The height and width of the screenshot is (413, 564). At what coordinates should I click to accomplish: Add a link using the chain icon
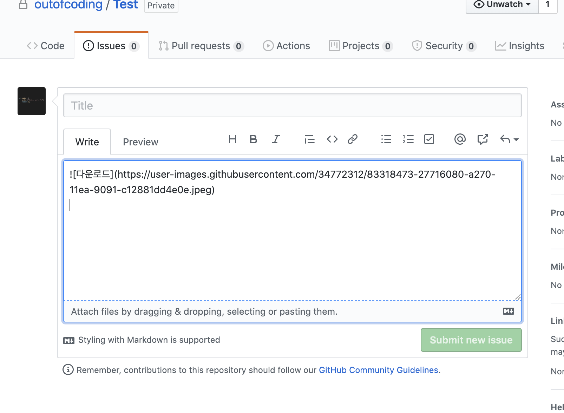tap(353, 139)
